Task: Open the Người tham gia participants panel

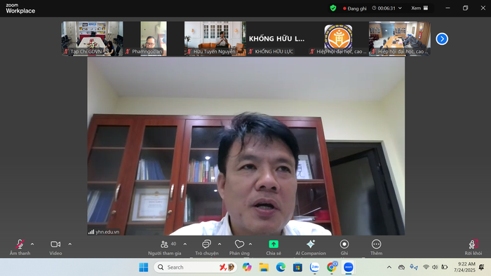Action: click(164, 244)
